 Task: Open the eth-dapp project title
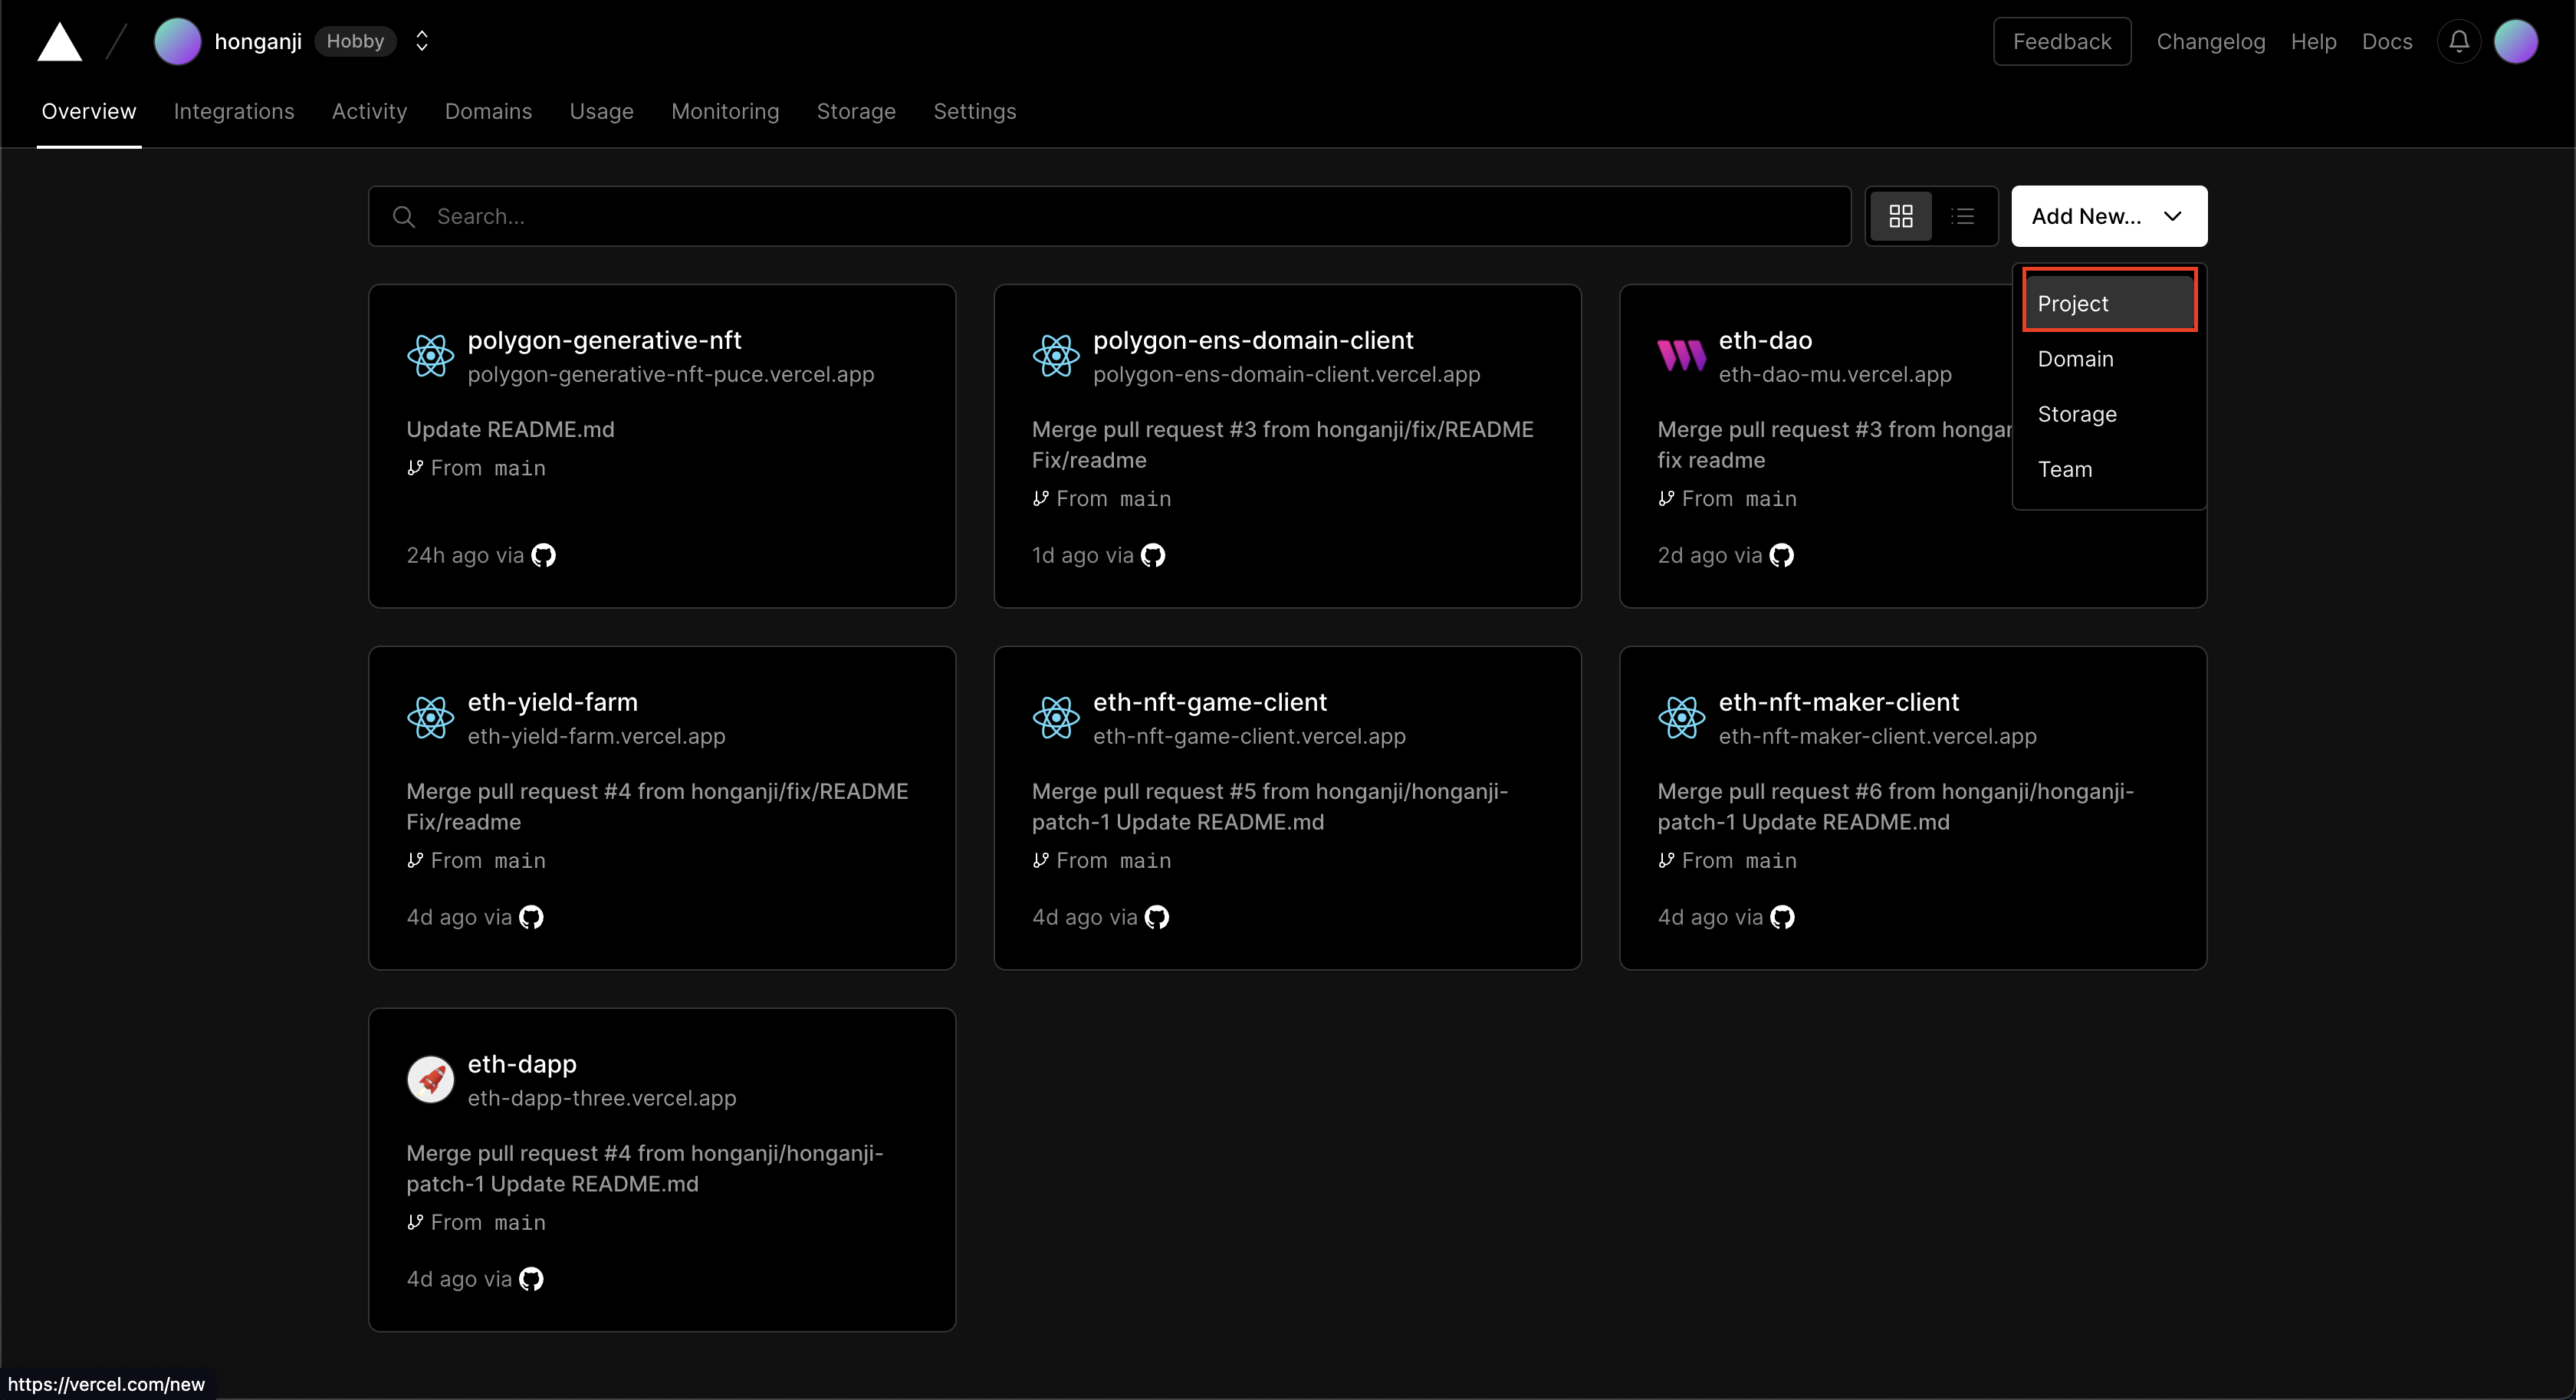tap(522, 1064)
